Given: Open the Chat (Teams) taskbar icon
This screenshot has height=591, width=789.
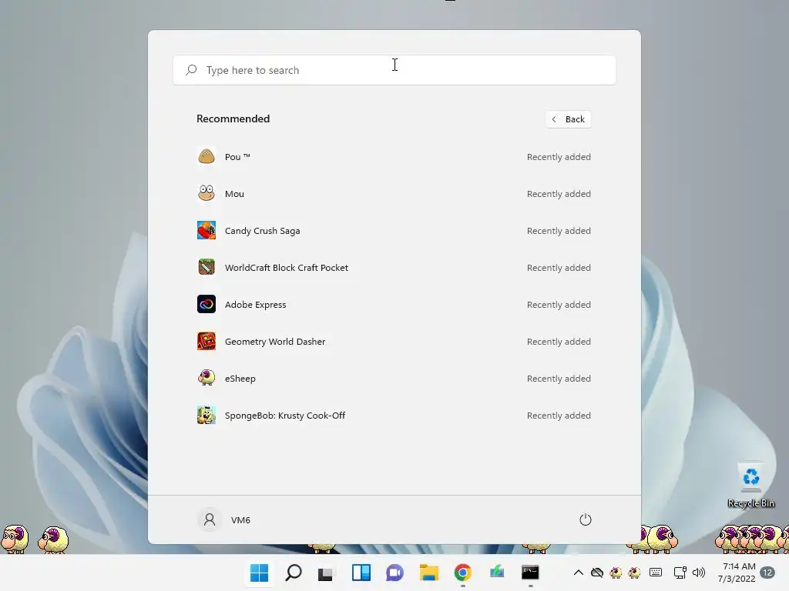Looking at the screenshot, I should pos(395,573).
